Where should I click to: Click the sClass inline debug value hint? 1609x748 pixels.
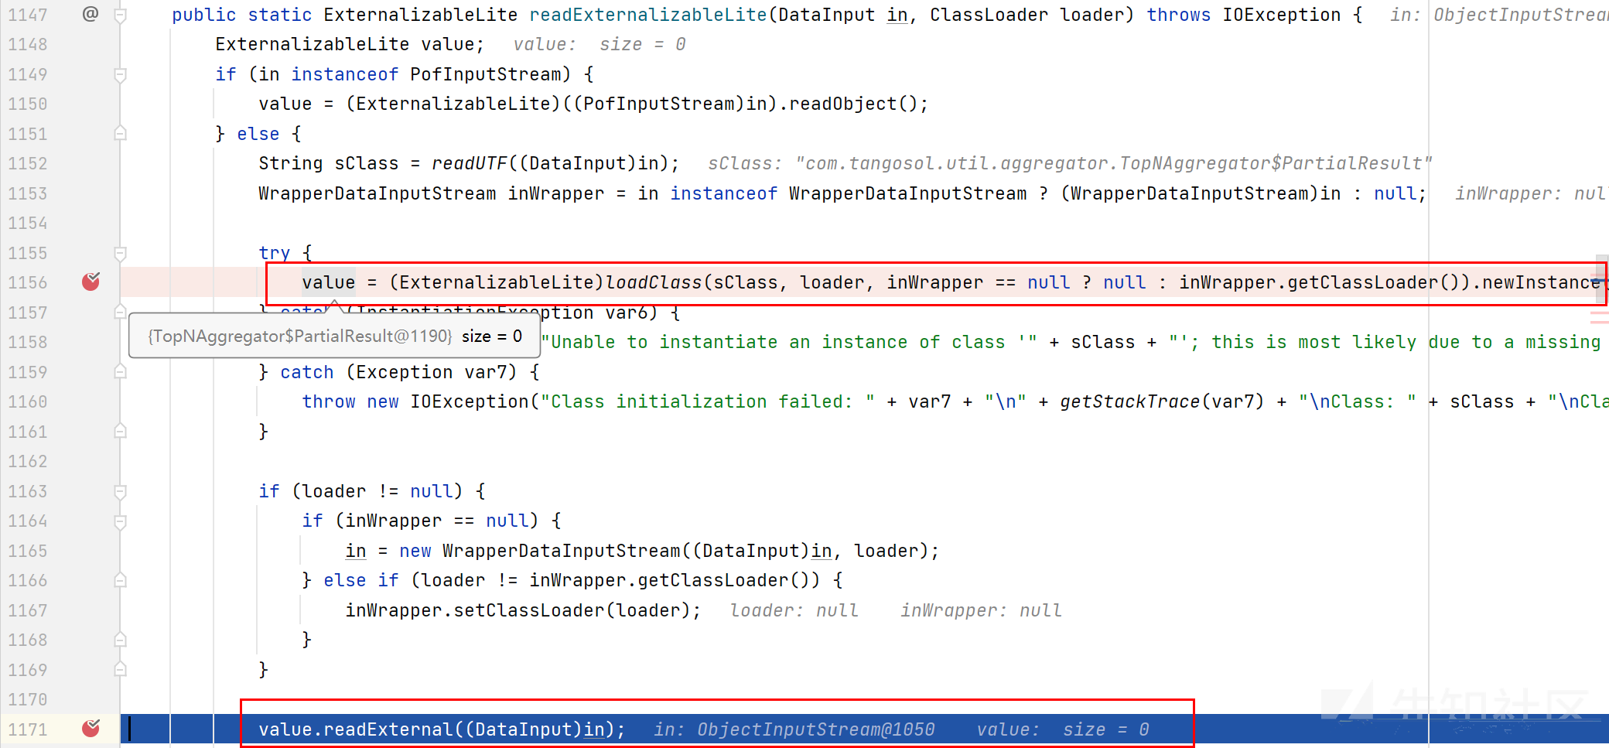click(1070, 163)
